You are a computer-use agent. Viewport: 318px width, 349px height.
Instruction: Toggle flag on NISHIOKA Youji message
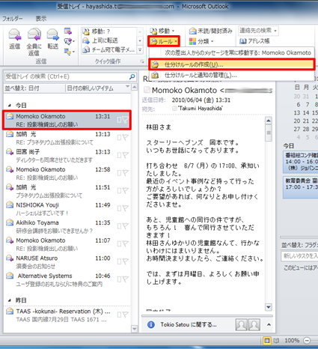[126, 208]
